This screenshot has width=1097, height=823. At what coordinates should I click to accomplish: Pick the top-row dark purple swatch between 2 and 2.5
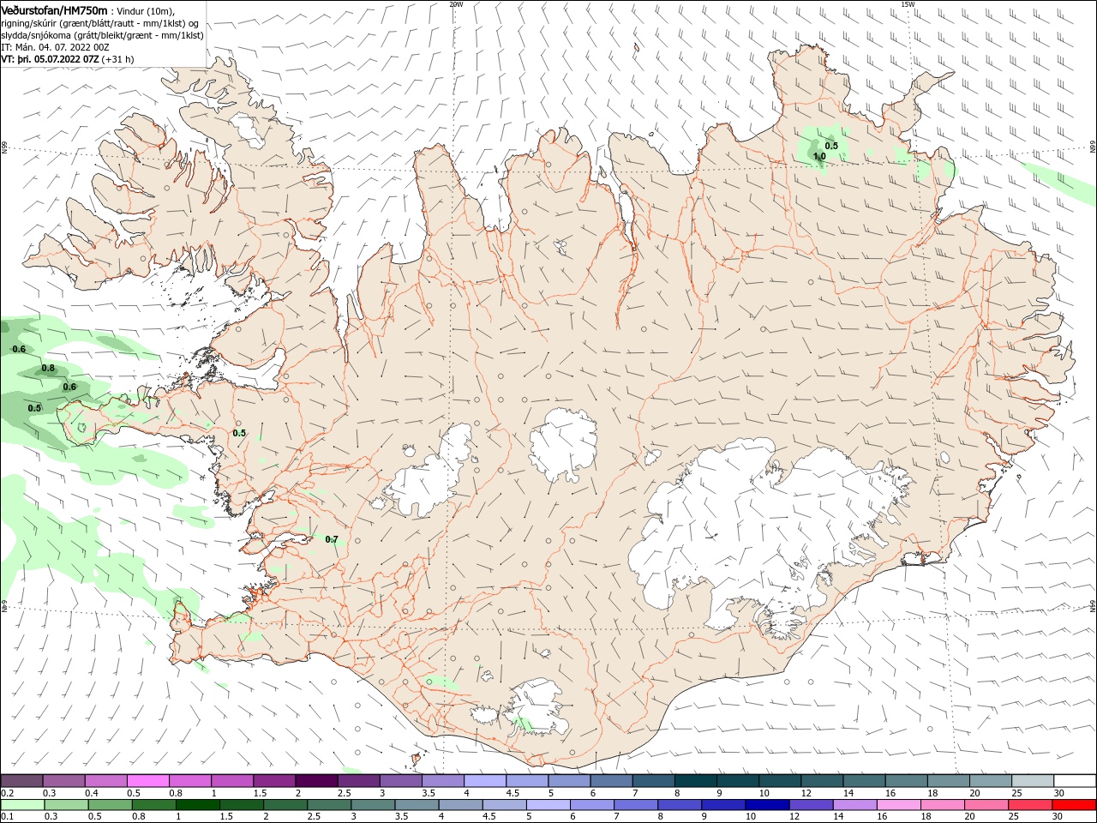point(316,781)
